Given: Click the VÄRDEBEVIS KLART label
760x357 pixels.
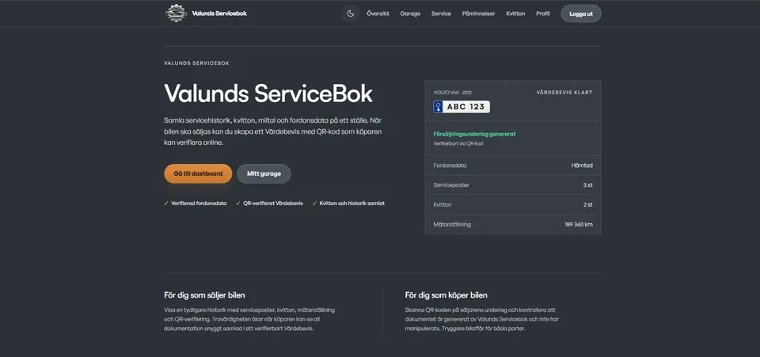Looking at the screenshot, I should pyautogui.click(x=564, y=93).
